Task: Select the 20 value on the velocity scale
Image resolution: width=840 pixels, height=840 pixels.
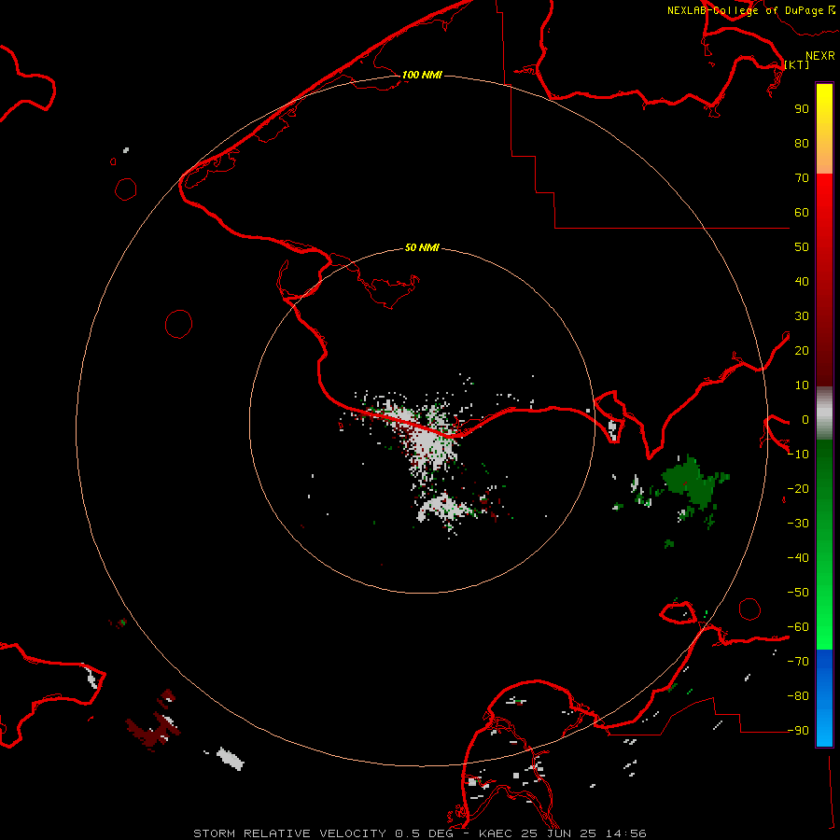Action: (x=802, y=350)
